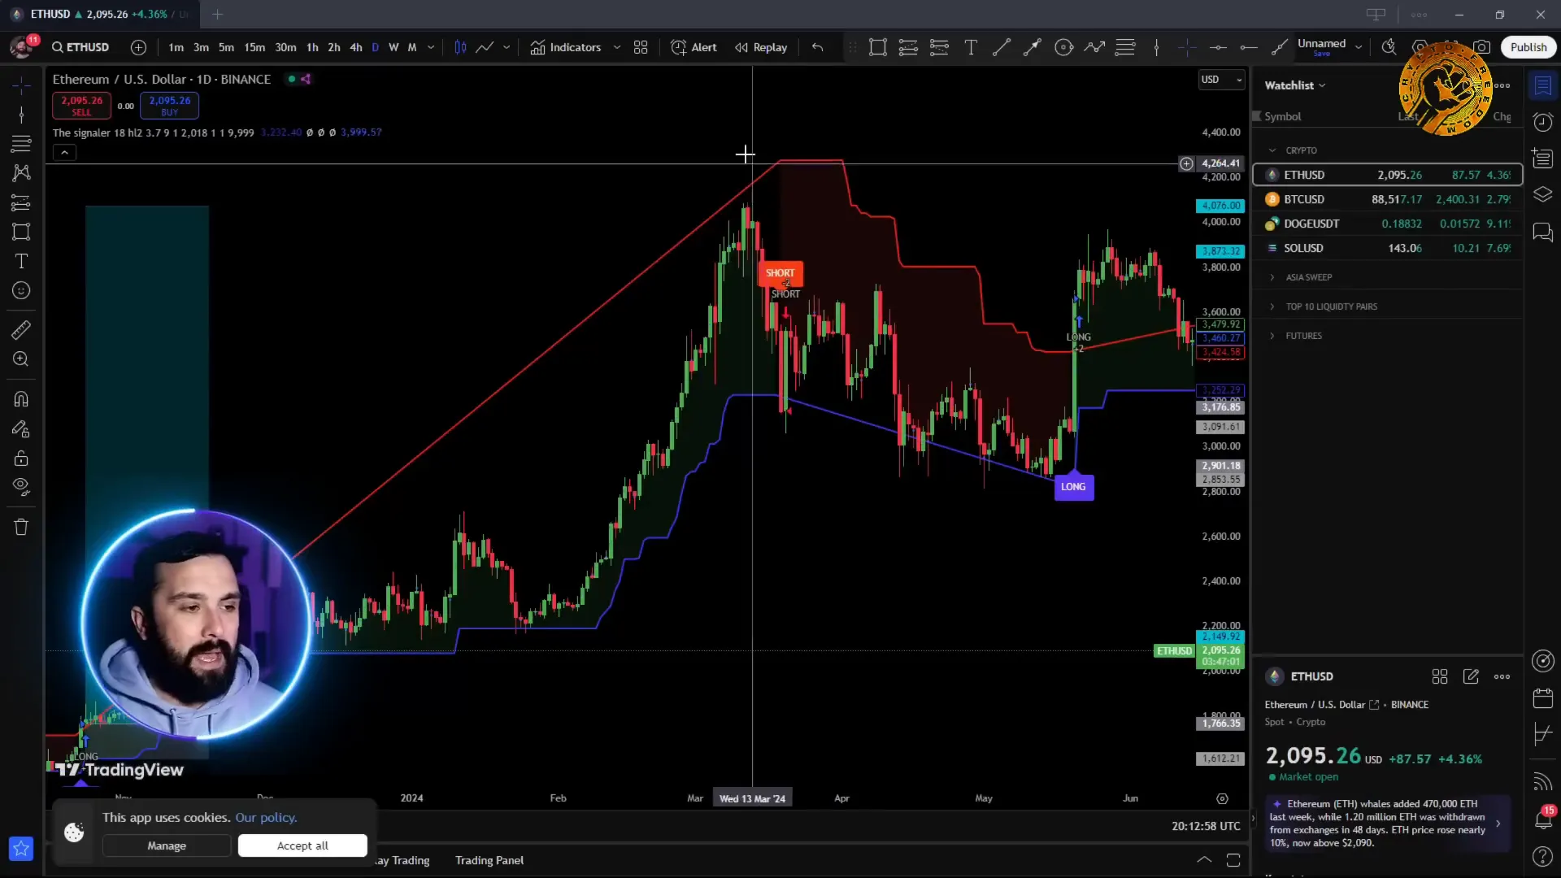Select the trend line tool in top toolbar
The image size is (1561, 878).
pyautogui.click(x=1002, y=47)
